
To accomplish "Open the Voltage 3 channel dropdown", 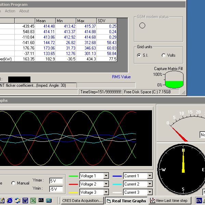I will pos(106,192).
